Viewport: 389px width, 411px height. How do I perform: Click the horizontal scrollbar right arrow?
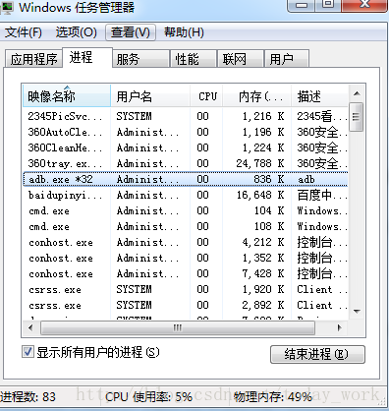tap(340, 327)
